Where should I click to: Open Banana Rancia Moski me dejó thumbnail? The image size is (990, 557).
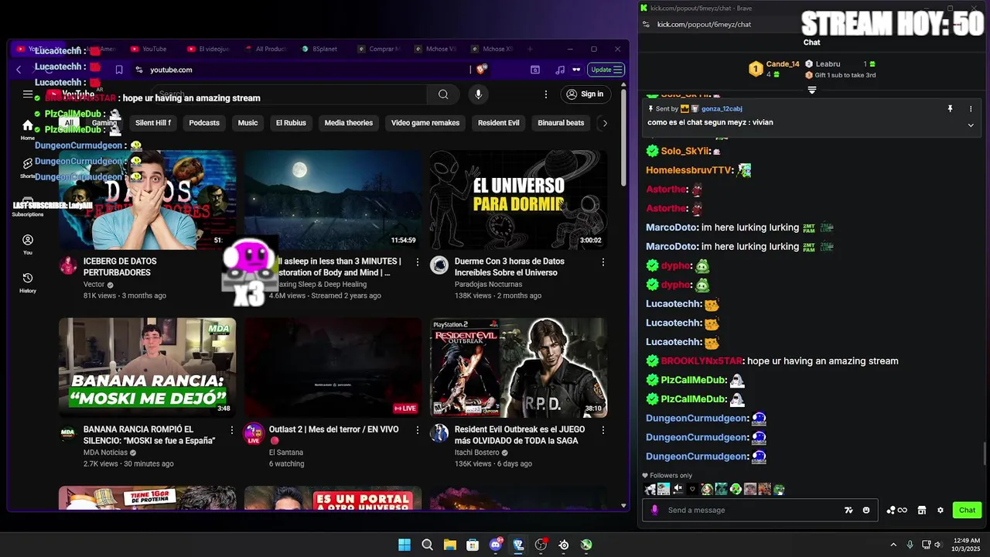click(x=147, y=367)
